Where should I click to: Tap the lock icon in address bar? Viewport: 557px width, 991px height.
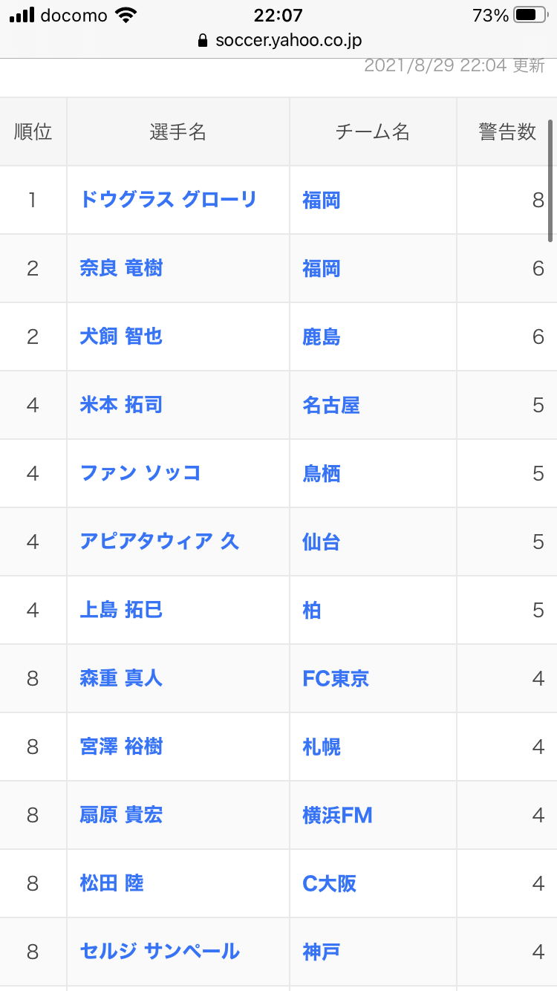coord(203,41)
